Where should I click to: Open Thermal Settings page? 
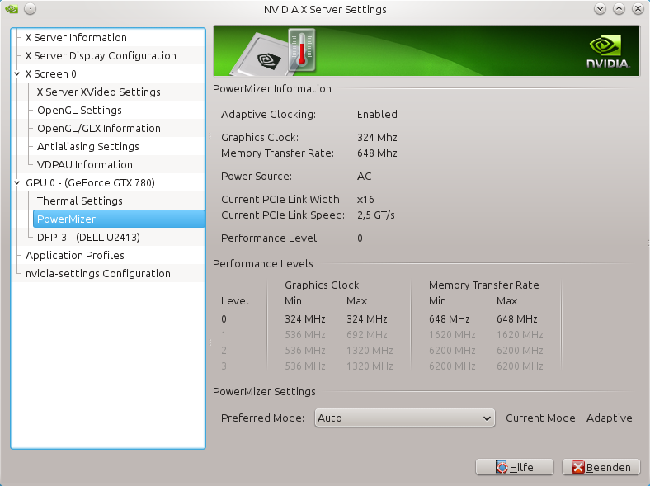79,201
